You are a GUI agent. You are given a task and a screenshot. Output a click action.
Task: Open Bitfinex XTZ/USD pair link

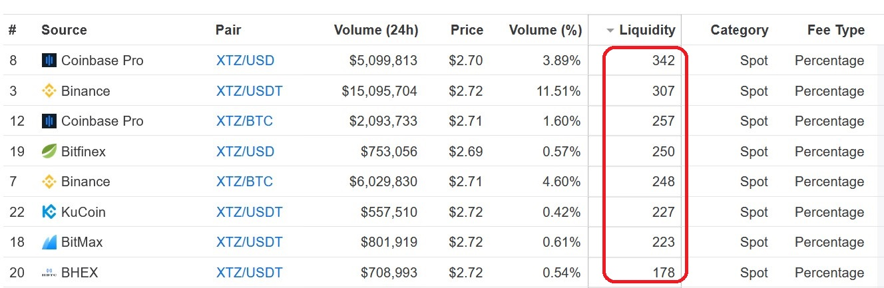pos(245,152)
